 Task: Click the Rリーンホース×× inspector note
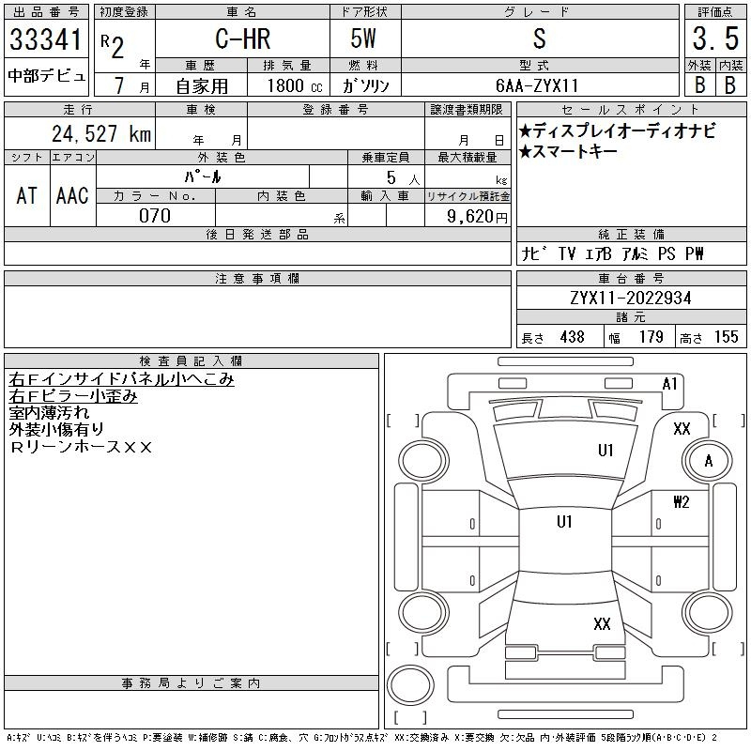(x=81, y=447)
